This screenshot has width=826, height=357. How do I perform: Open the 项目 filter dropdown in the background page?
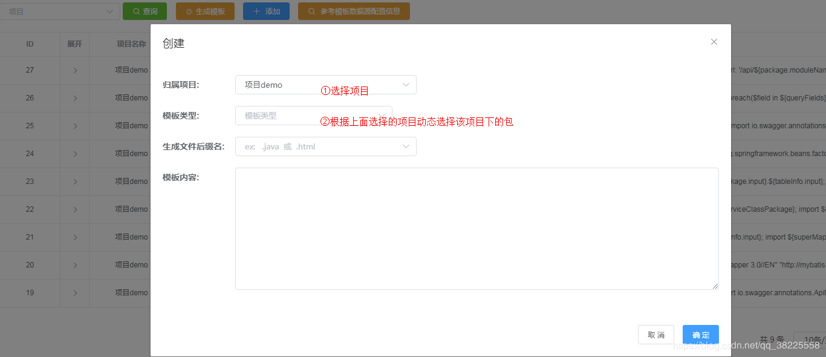[x=59, y=11]
